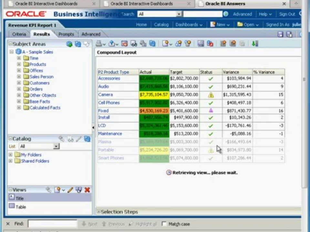Switch to the Advanced tab
The width and height of the screenshot is (310, 232).
[91, 34]
